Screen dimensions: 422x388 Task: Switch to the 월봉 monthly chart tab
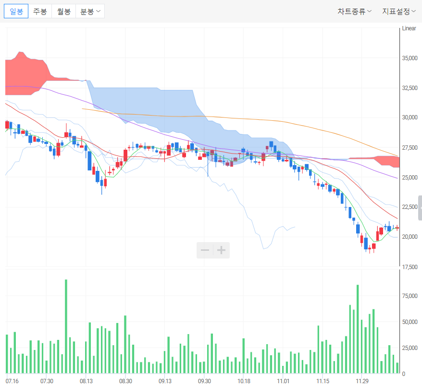64,12
